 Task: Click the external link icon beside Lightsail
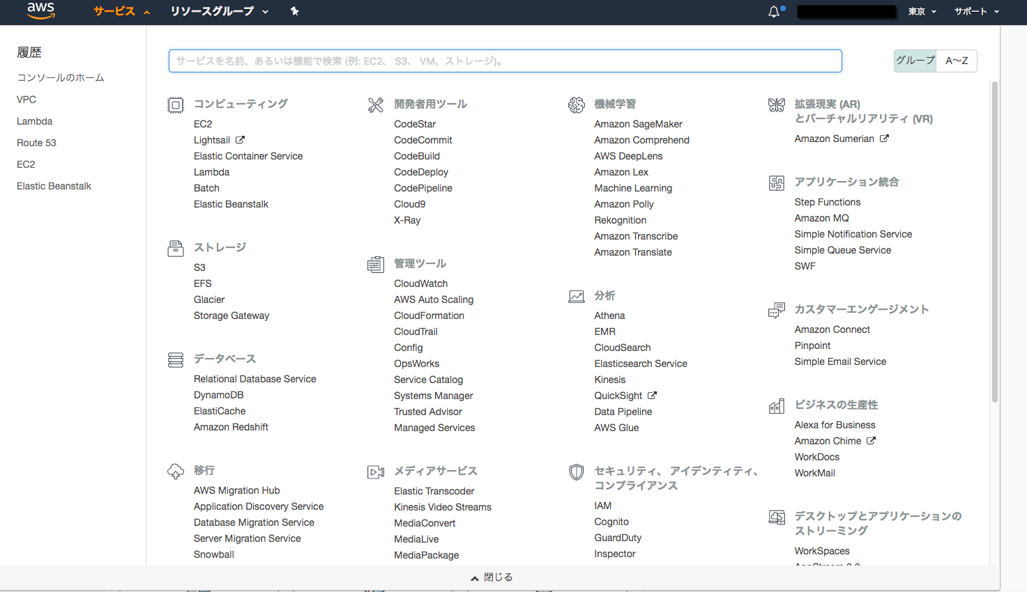(240, 140)
